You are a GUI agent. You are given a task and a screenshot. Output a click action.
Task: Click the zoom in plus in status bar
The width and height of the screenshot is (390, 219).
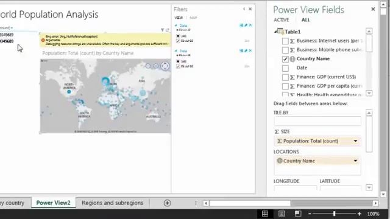pyautogui.click(x=359, y=214)
